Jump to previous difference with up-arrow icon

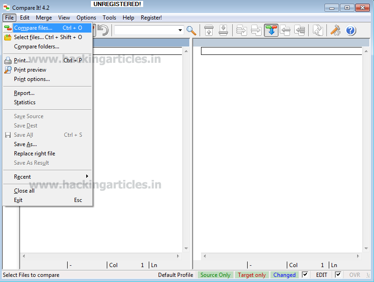point(209,30)
